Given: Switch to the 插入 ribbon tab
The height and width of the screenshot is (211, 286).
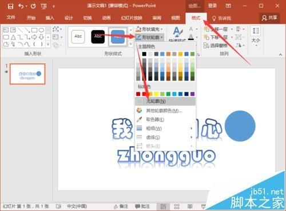Looking at the screenshot, I should click(x=50, y=18).
